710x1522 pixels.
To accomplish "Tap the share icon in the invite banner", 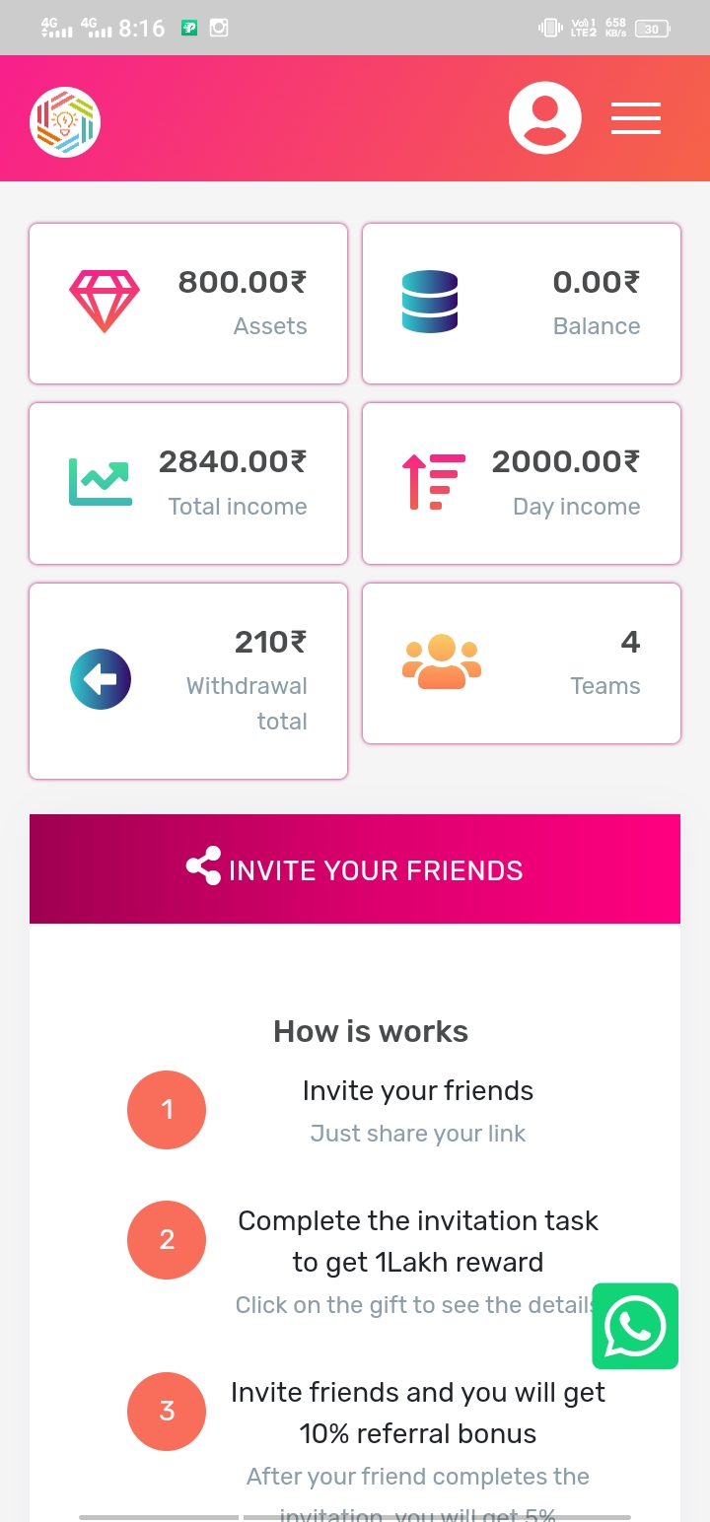I will click(x=203, y=867).
